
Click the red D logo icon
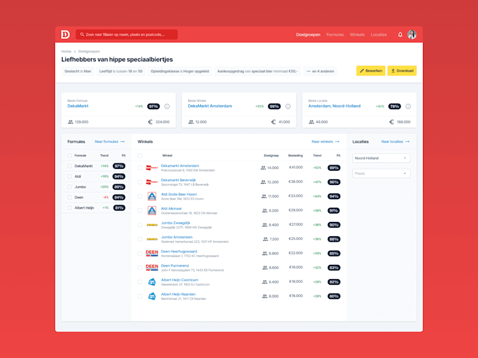click(x=65, y=35)
